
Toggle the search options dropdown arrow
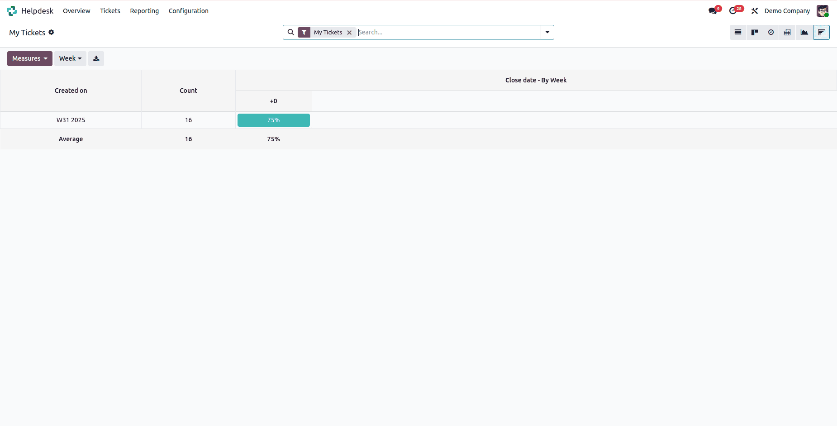click(547, 32)
